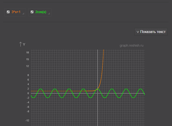Click the vertical Y axis line
Viewport: 172px width, 126px height.
click(x=98, y=111)
